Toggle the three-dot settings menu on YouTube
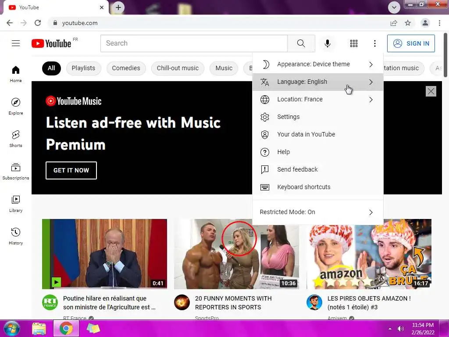Image resolution: width=449 pixels, height=337 pixels. 374,43
